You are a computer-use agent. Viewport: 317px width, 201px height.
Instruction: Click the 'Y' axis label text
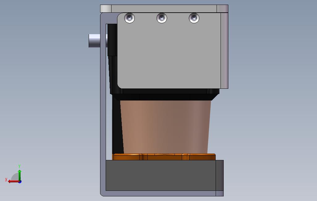pos(19,166)
